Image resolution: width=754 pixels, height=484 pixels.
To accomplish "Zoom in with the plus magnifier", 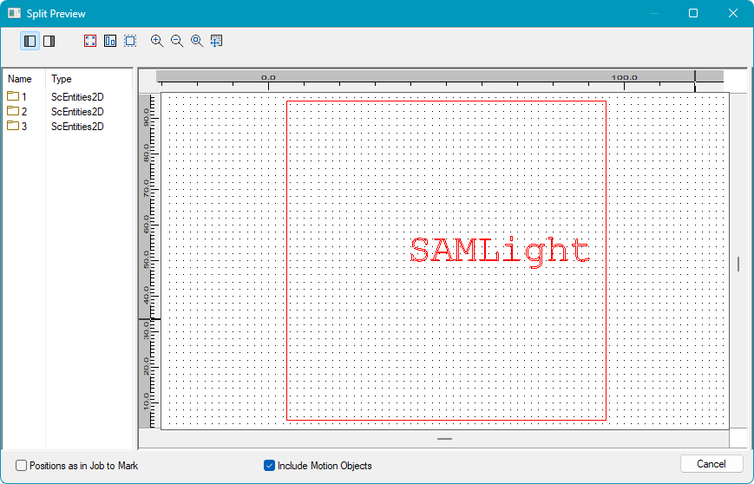I will [x=157, y=41].
